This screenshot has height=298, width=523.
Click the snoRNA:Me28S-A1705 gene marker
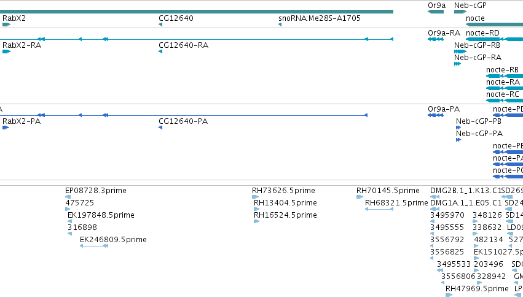point(280,25)
